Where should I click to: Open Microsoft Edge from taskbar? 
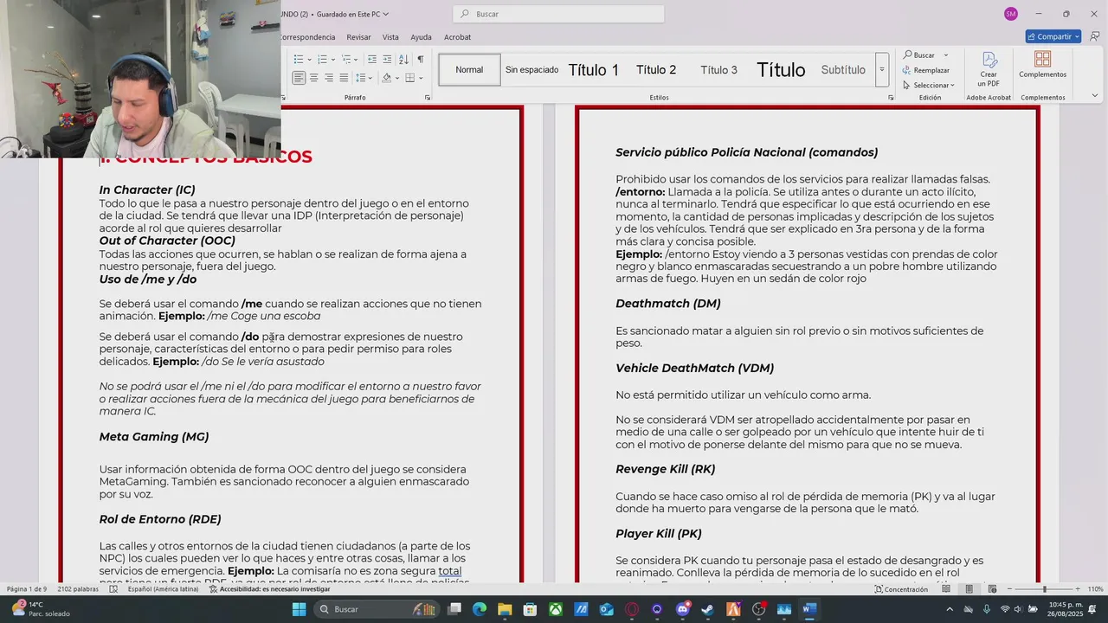coord(480,609)
